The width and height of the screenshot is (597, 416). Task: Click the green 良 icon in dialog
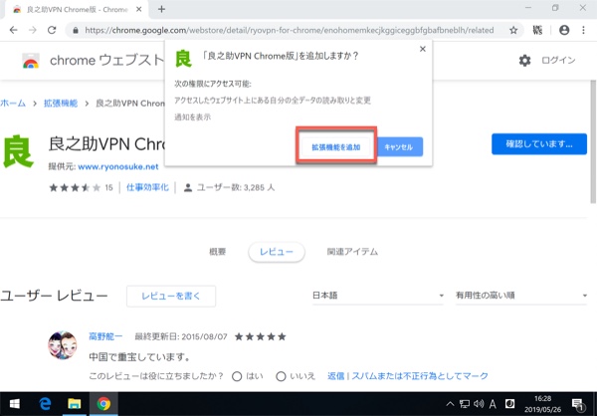(x=183, y=59)
